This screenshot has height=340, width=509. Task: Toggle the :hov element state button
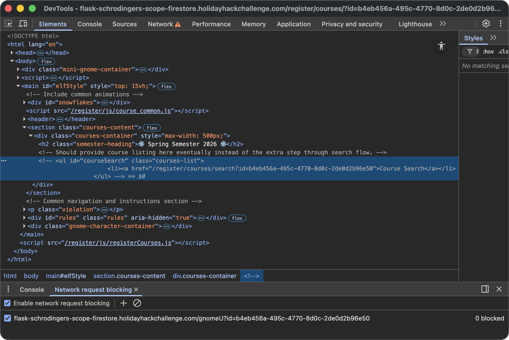[488, 52]
